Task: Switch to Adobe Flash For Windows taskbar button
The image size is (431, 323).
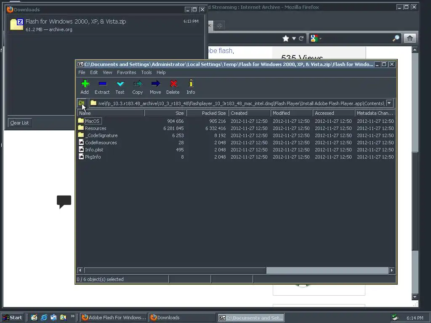Action: (114, 318)
